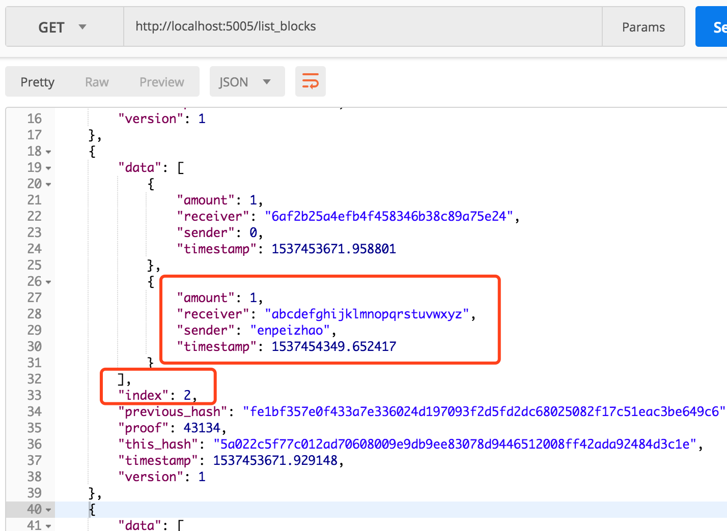Select the previous_hash value starting fe1bf357

pyautogui.click(x=484, y=411)
